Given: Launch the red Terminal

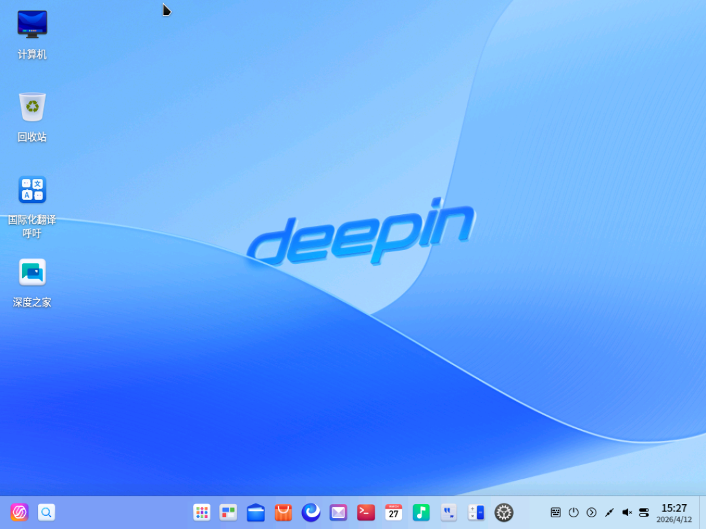Looking at the screenshot, I should click(x=366, y=513).
